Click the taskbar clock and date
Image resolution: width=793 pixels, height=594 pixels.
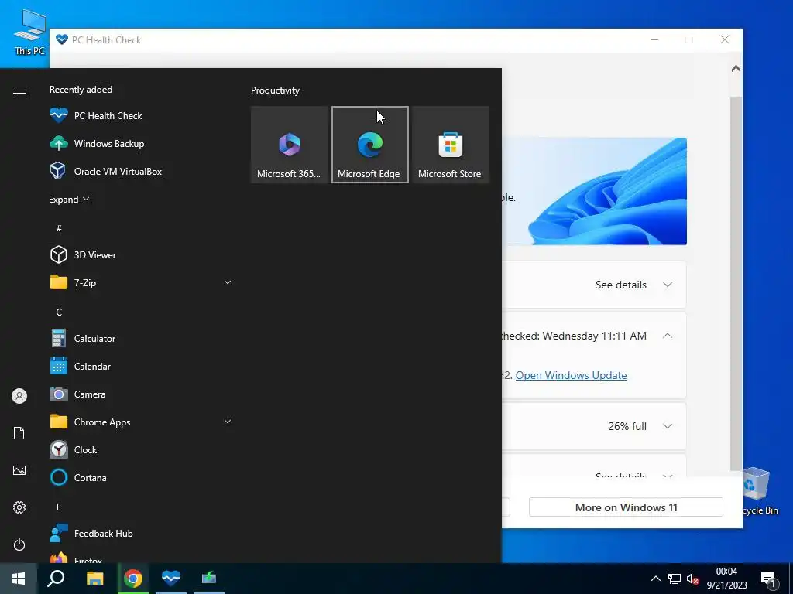click(x=726, y=579)
